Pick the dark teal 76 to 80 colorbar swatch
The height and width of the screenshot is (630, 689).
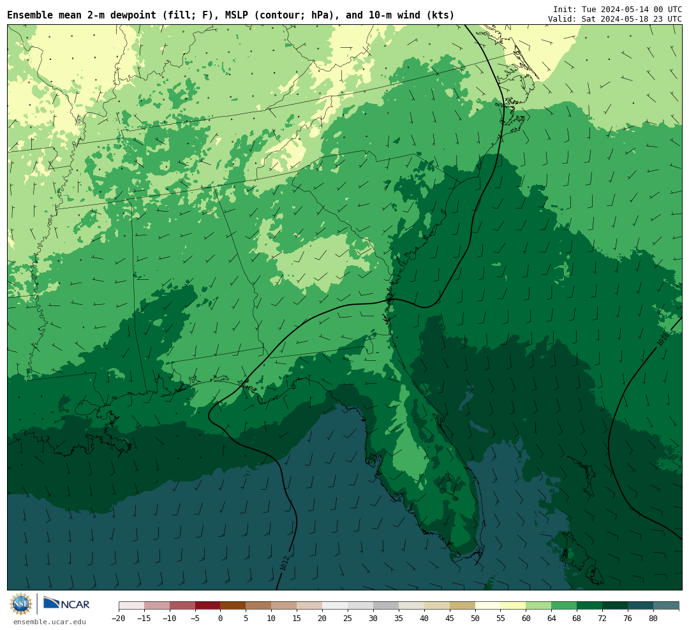coord(641,606)
